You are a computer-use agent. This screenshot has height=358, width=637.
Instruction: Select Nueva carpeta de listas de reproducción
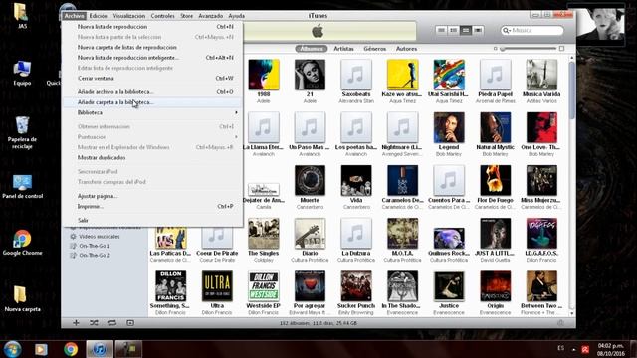click(x=152, y=47)
